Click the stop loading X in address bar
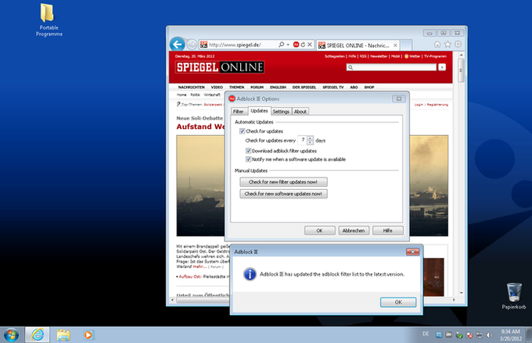 click(x=310, y=45)
